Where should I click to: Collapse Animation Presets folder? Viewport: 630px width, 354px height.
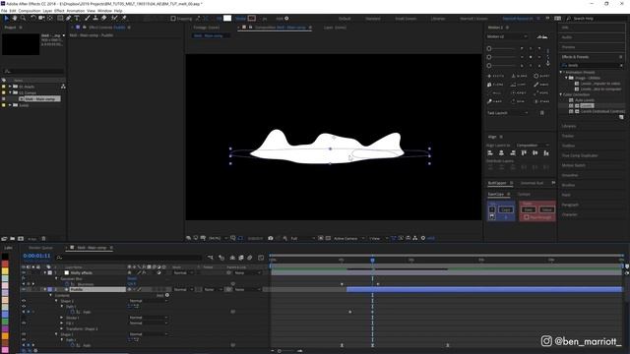pos(561,72)
